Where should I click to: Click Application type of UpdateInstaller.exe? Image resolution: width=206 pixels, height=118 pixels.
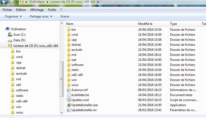[178, 105]
